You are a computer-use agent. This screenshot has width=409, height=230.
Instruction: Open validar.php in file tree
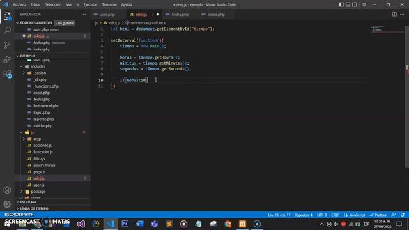43,125
